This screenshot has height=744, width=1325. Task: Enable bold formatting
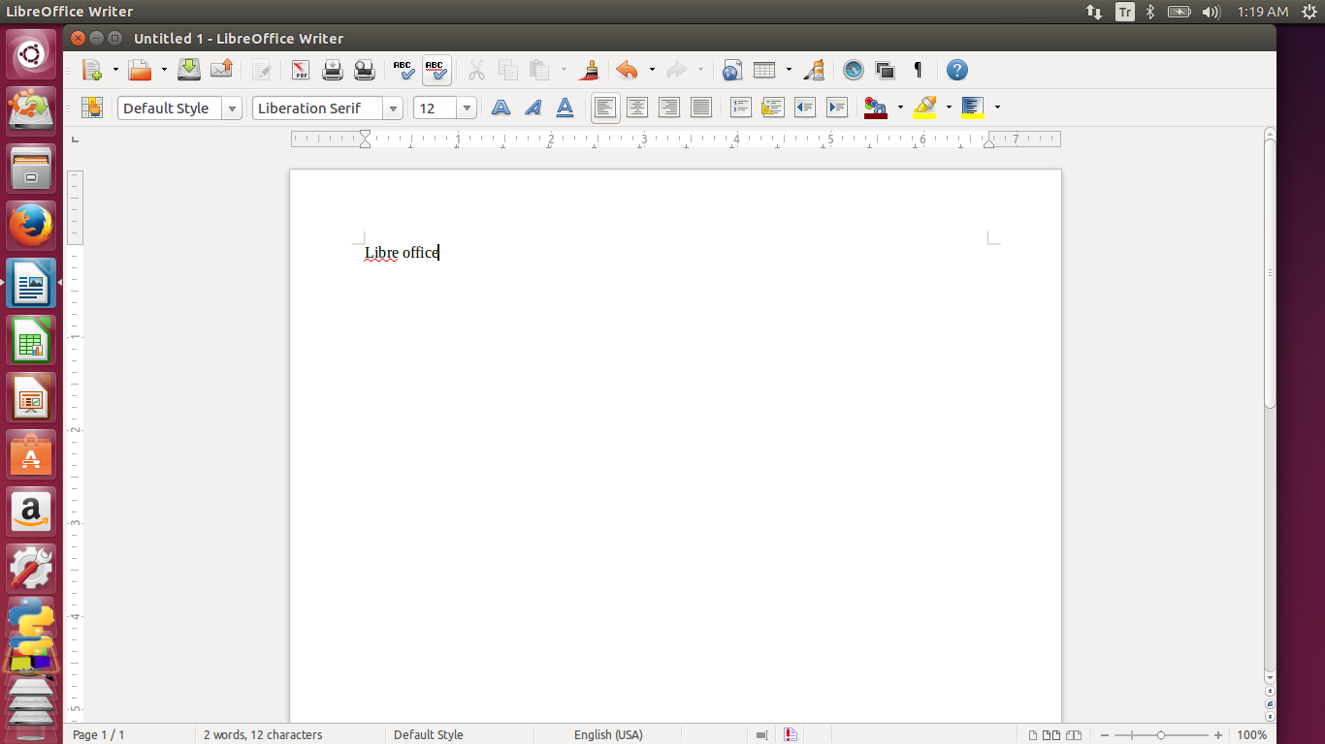tap(500, 108)
